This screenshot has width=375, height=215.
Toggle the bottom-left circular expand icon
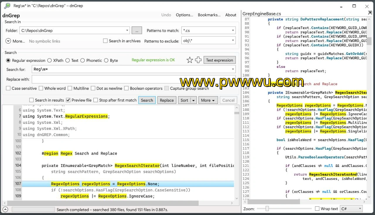tap(5, 209)
